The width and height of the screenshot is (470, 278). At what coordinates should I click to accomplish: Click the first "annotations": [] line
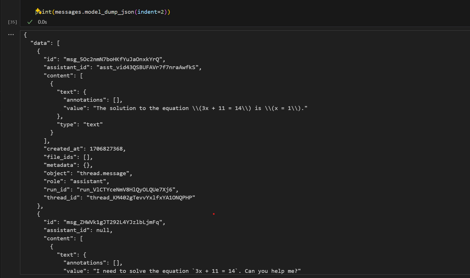click(93, 100)
